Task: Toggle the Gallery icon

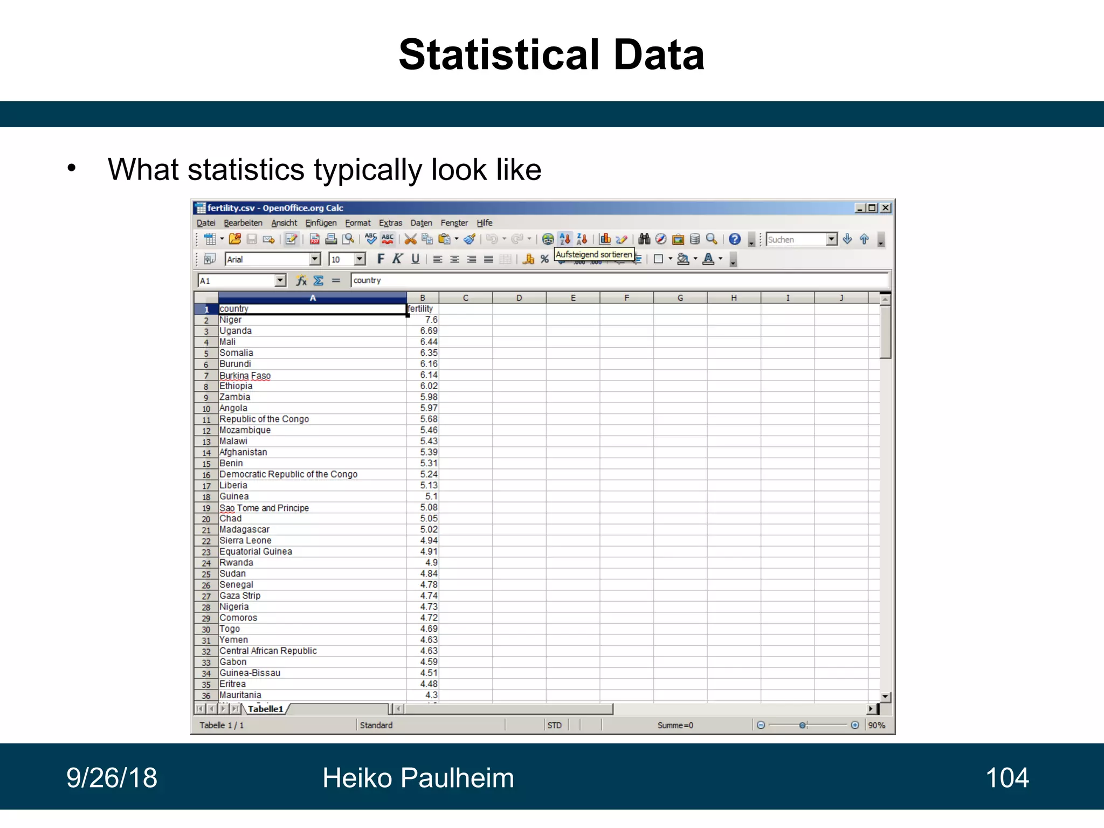Action: coord(678,239)
